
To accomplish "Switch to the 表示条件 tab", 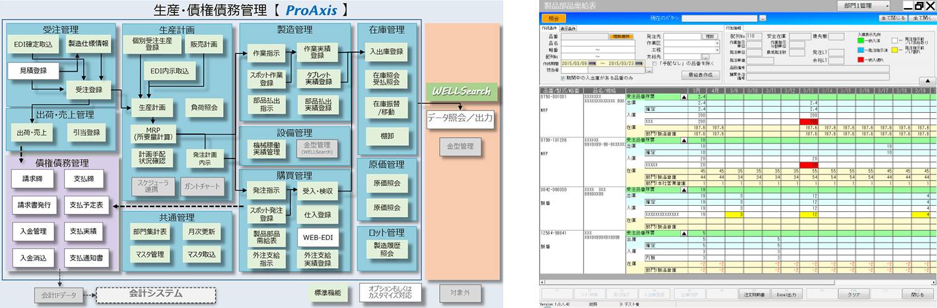I will pos(568,29).
